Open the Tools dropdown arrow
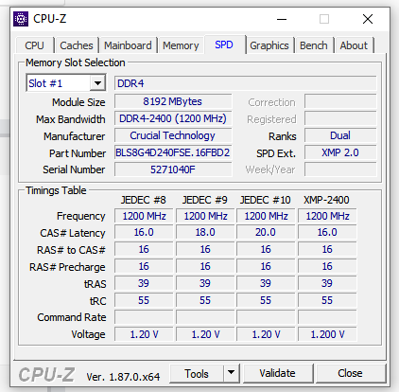 pos(232,373)
